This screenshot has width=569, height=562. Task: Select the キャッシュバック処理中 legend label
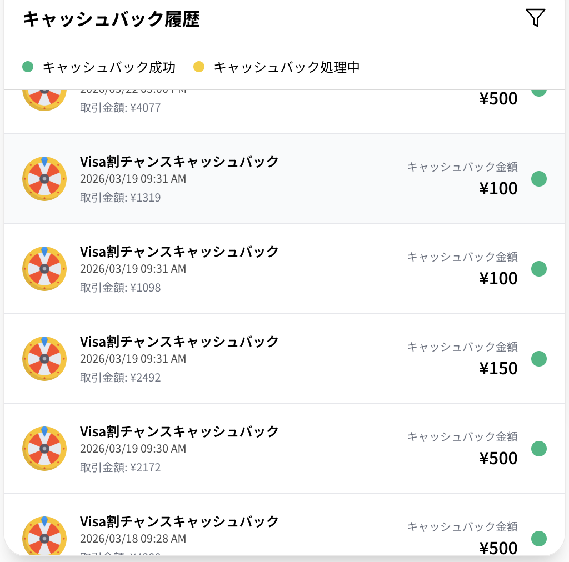[x=287, y=67]
